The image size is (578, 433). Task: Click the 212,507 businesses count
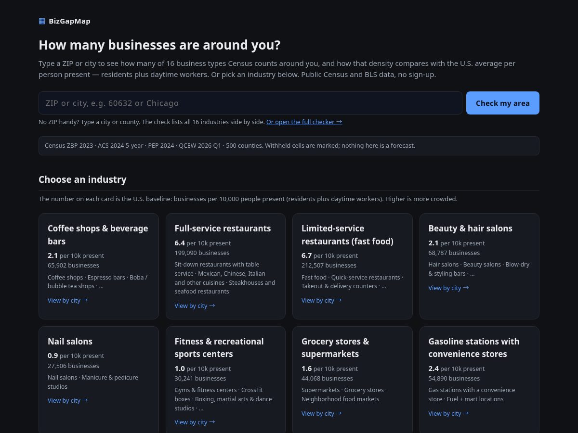[329, 266]
